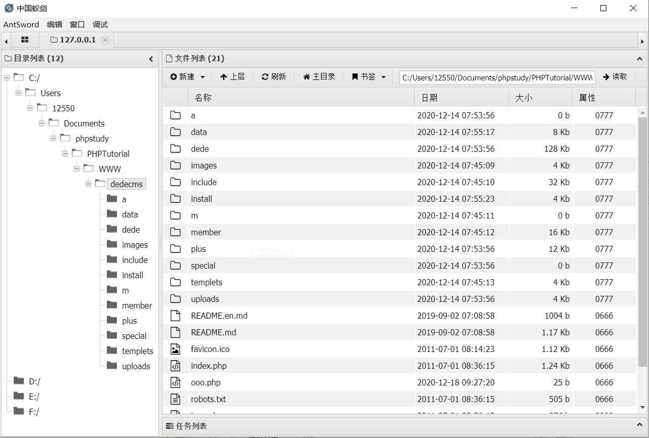
Task: Click the README.en.md file icon
Action: (175, 316)
